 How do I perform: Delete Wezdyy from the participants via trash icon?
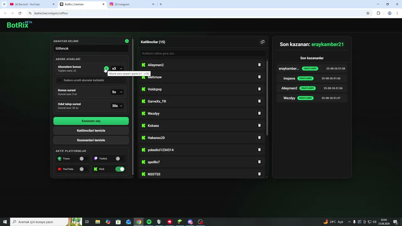[x=259, y=113]
